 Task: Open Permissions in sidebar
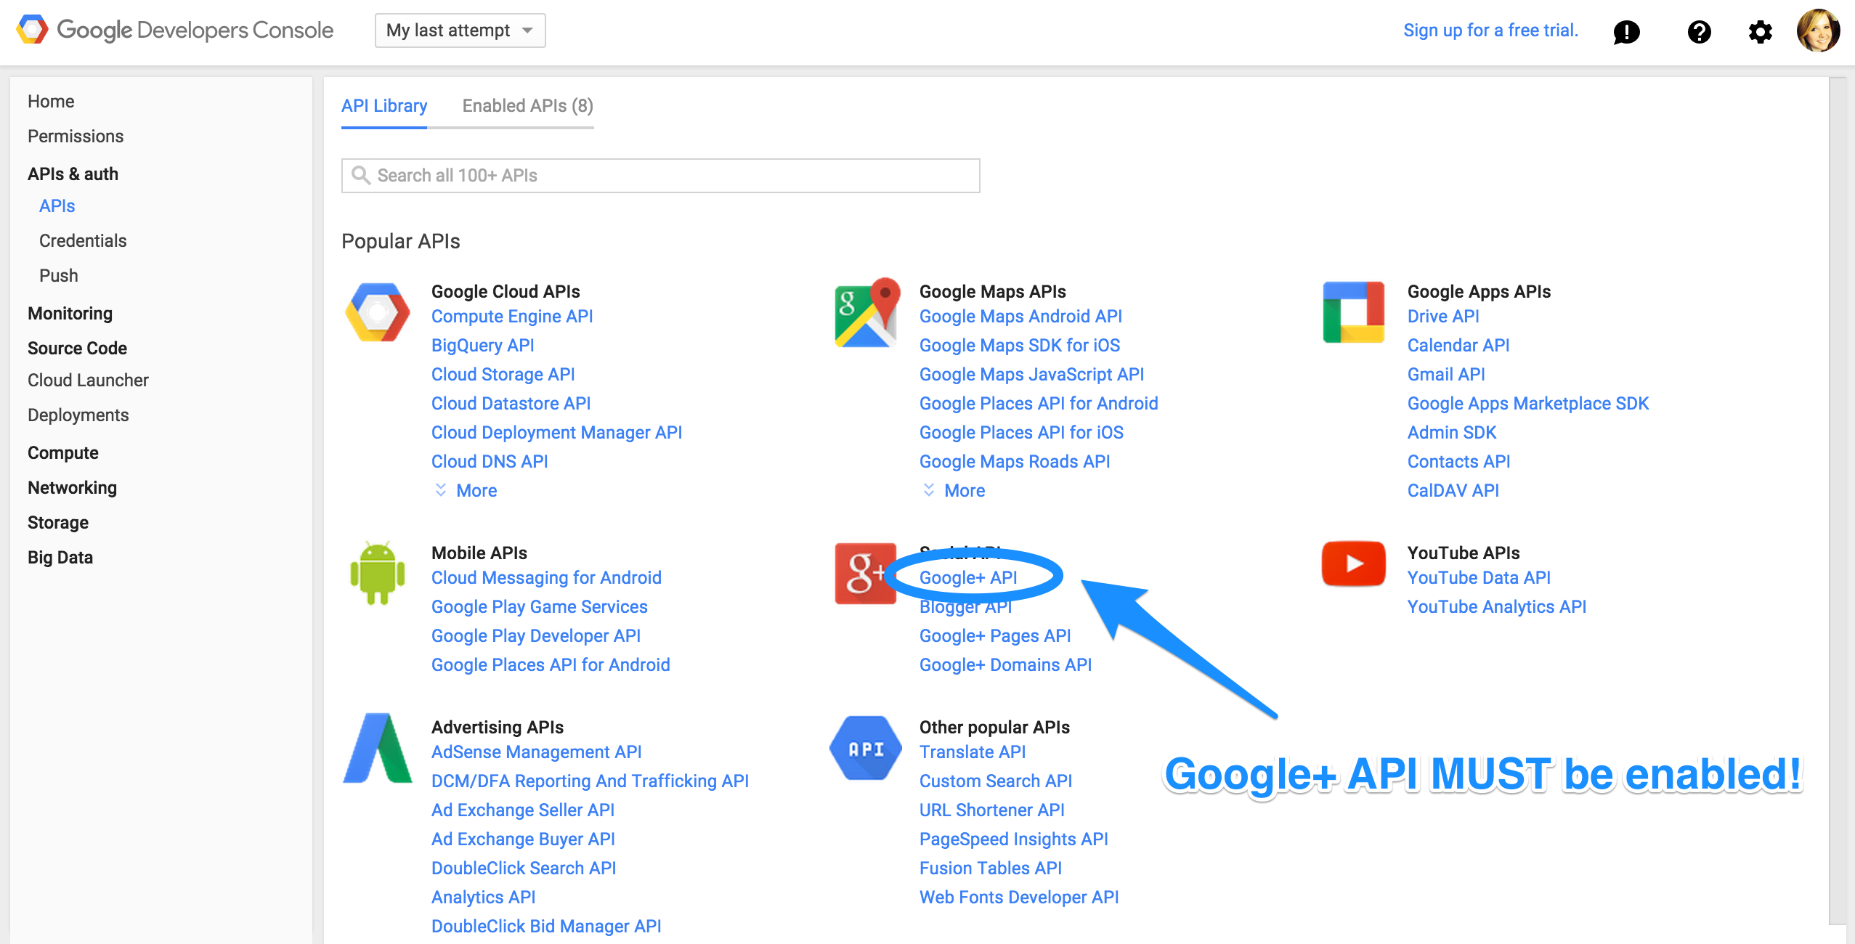click(x=76, y=136)
